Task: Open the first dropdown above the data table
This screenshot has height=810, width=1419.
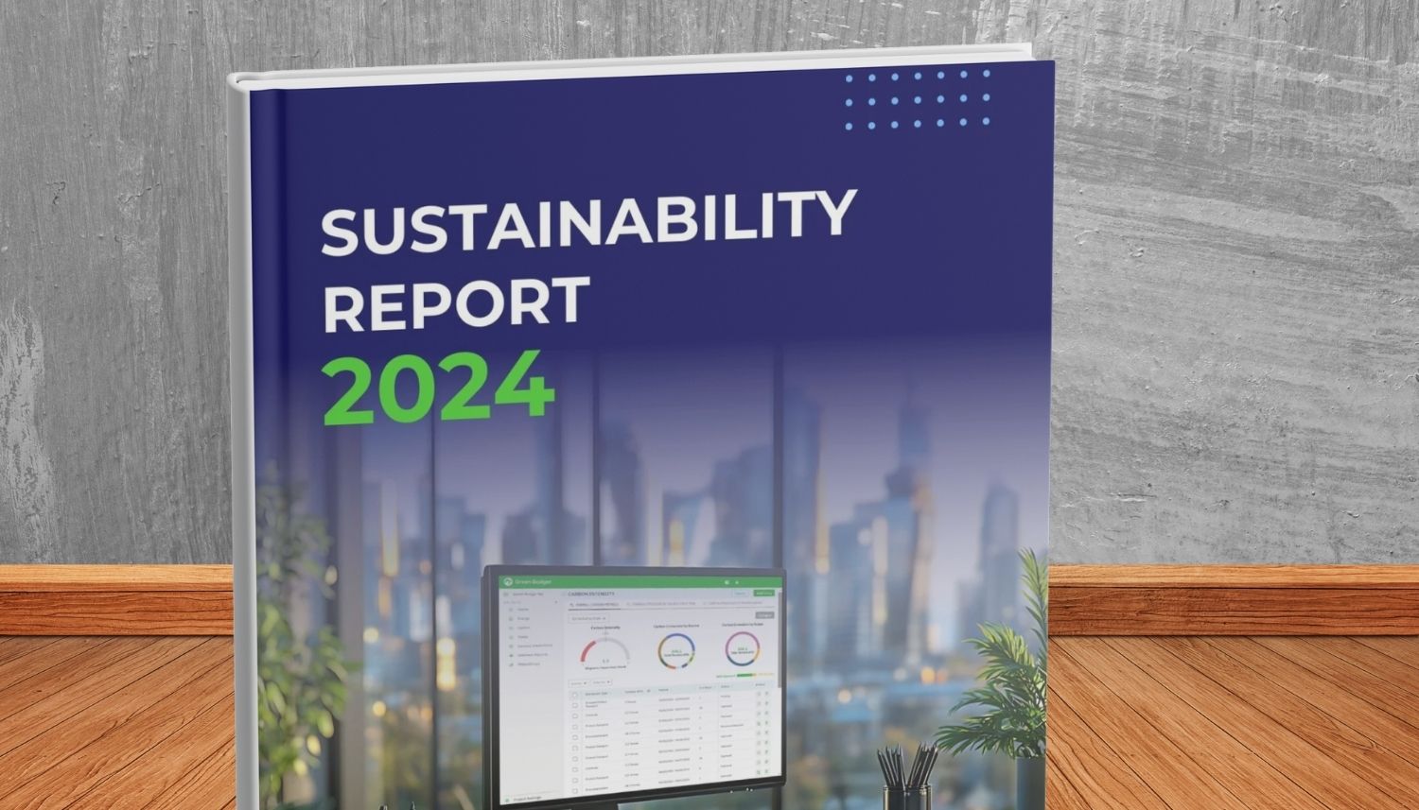Action: point(578,682)
